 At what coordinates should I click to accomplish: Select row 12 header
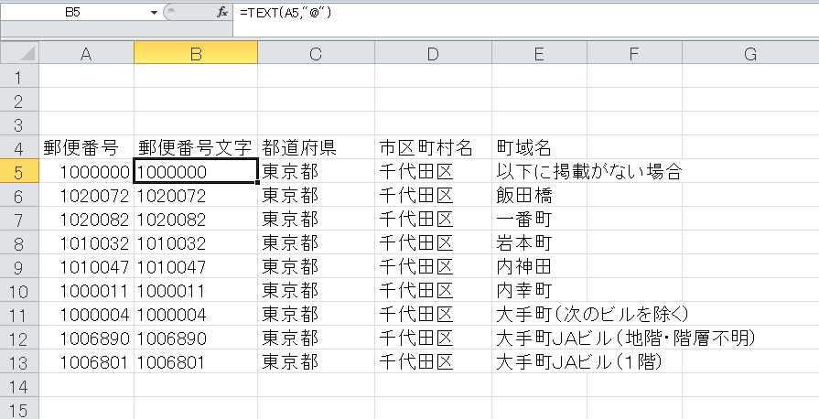(x=19, y=338)
